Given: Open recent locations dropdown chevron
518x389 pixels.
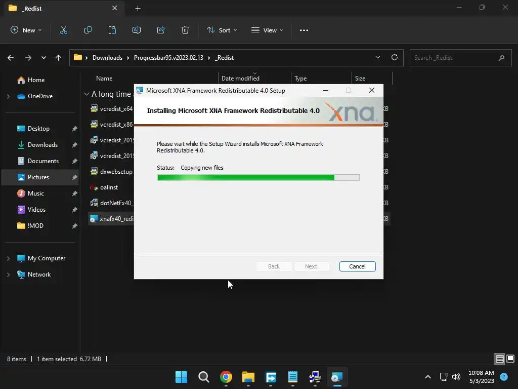Looking at the screenshot, I should click(x=44, y=58).
